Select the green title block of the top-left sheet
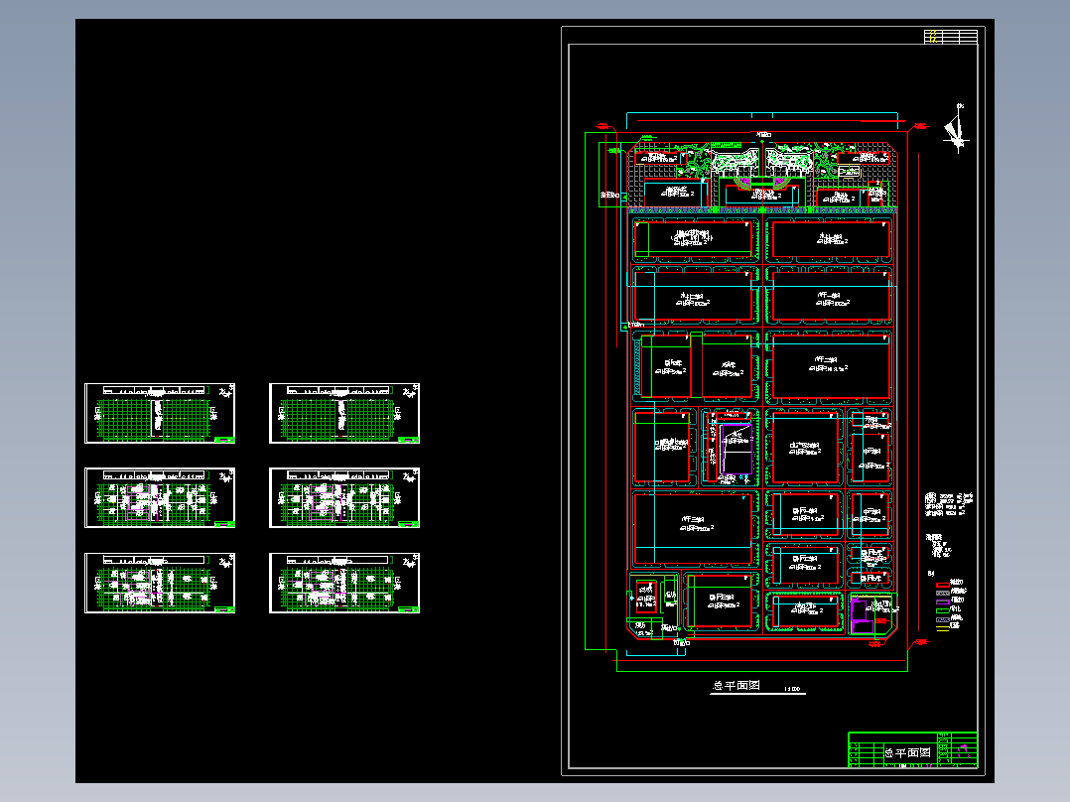The width and height of the screenshot is (1070, 802). click(224, 439)
